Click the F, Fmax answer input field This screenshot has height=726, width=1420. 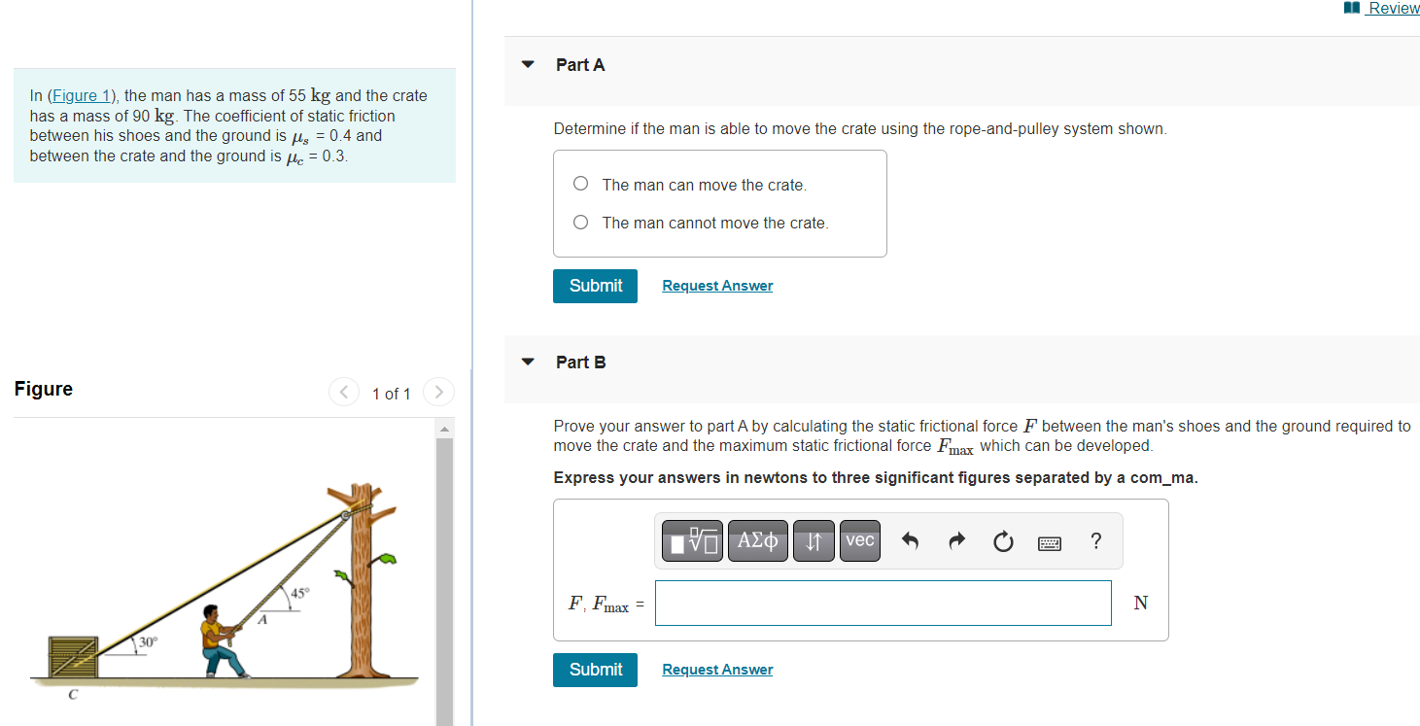(x=883, y=603)
